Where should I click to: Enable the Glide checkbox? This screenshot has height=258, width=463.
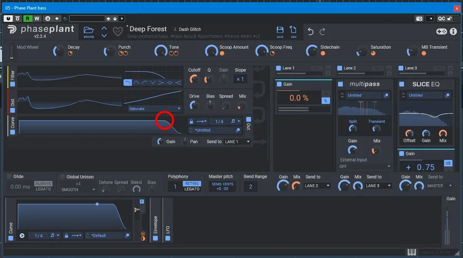point(9,176)
